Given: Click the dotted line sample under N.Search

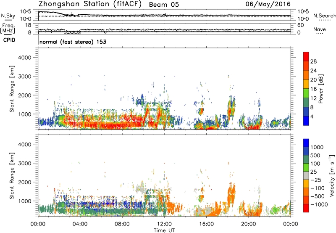Looking at the screenshot, I should (325, 20).
